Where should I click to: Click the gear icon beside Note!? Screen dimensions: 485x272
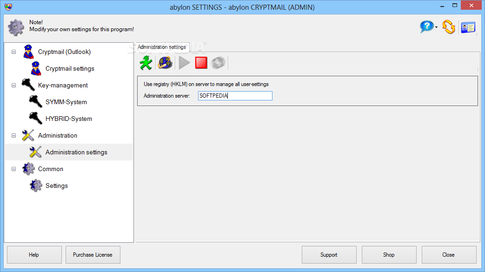point(16,27)
